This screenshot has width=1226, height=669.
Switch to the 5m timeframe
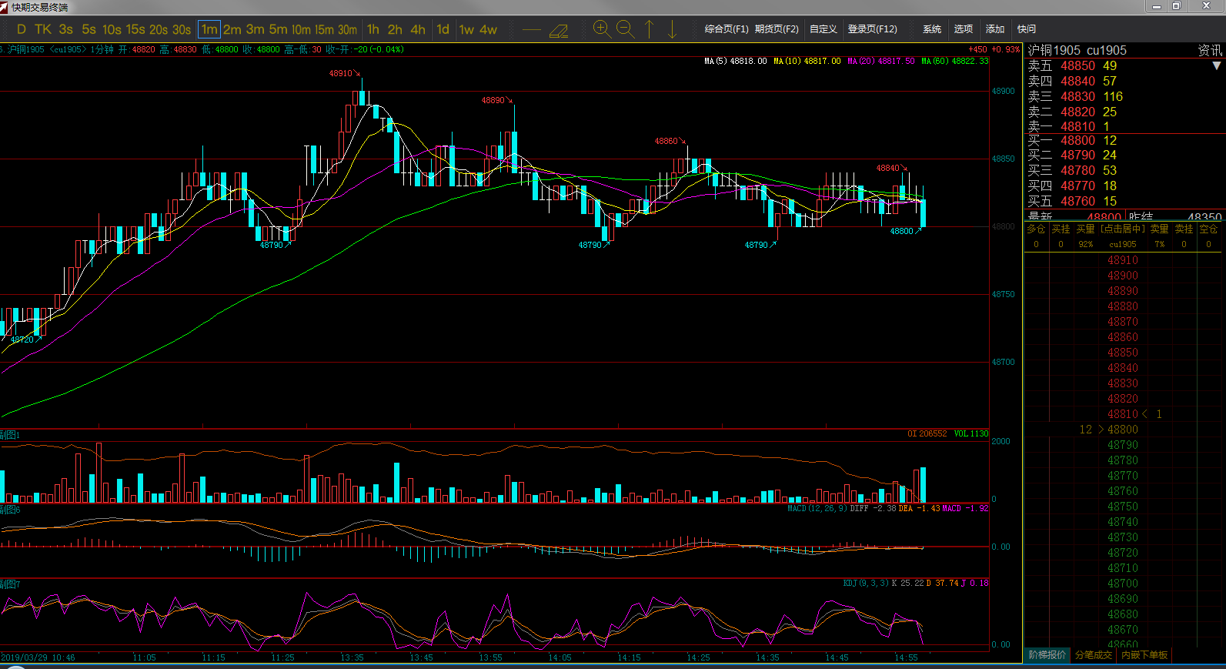(278, 29)
